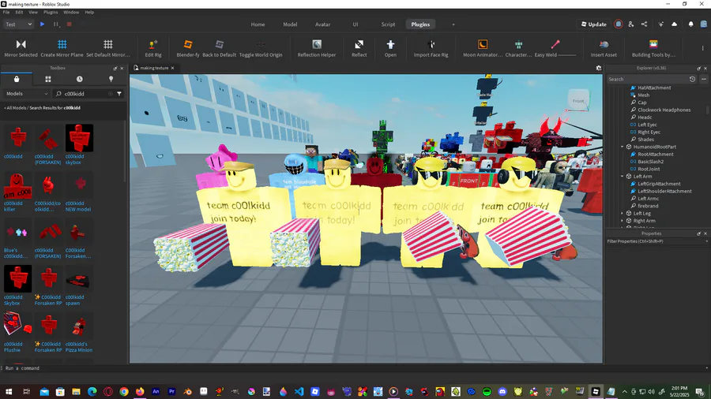Screen dimensions: 711x399
Task: Switch to the Avatar ribbon tab
Action: click(322, 24)
